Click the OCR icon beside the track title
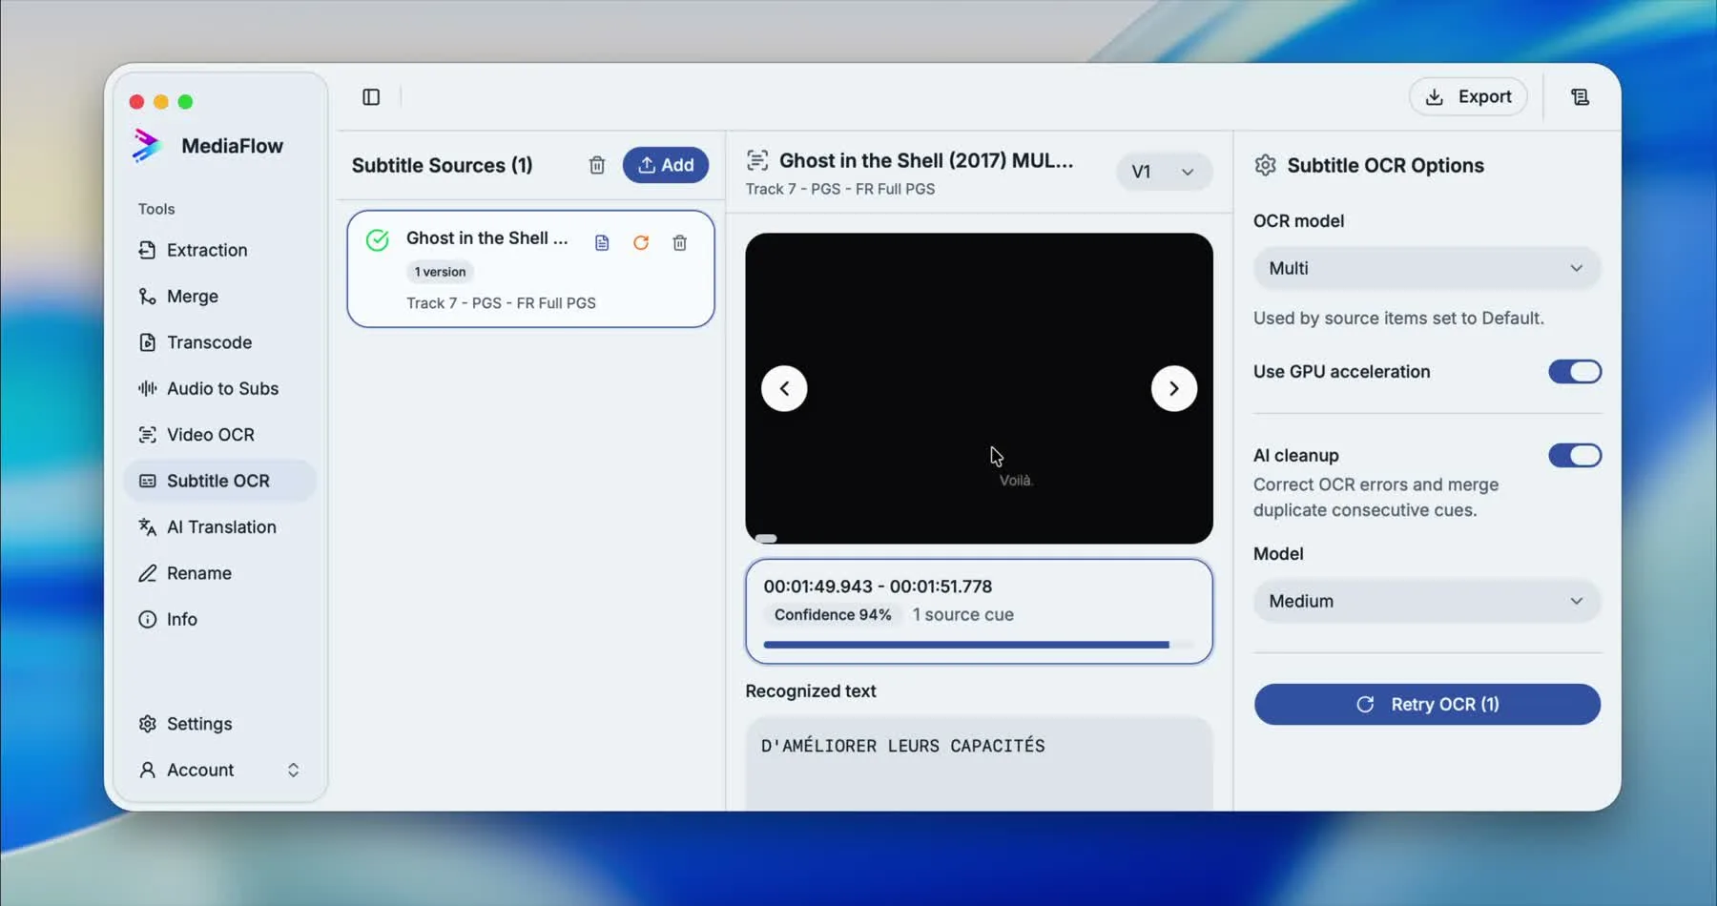 click(757, 160)
